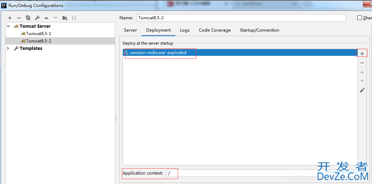The height and width of the screenshot is (184, 372).
Task: Edit artifact with the pencil icon
Action: pos(362,90)
